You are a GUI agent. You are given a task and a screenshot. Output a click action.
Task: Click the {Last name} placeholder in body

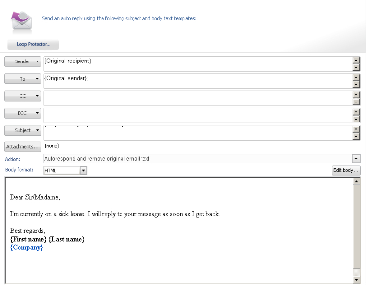tap(67, 239)
